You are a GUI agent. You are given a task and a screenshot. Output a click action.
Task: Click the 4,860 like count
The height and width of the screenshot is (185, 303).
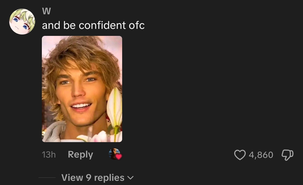pyautogui.click(x=261, y=155)
